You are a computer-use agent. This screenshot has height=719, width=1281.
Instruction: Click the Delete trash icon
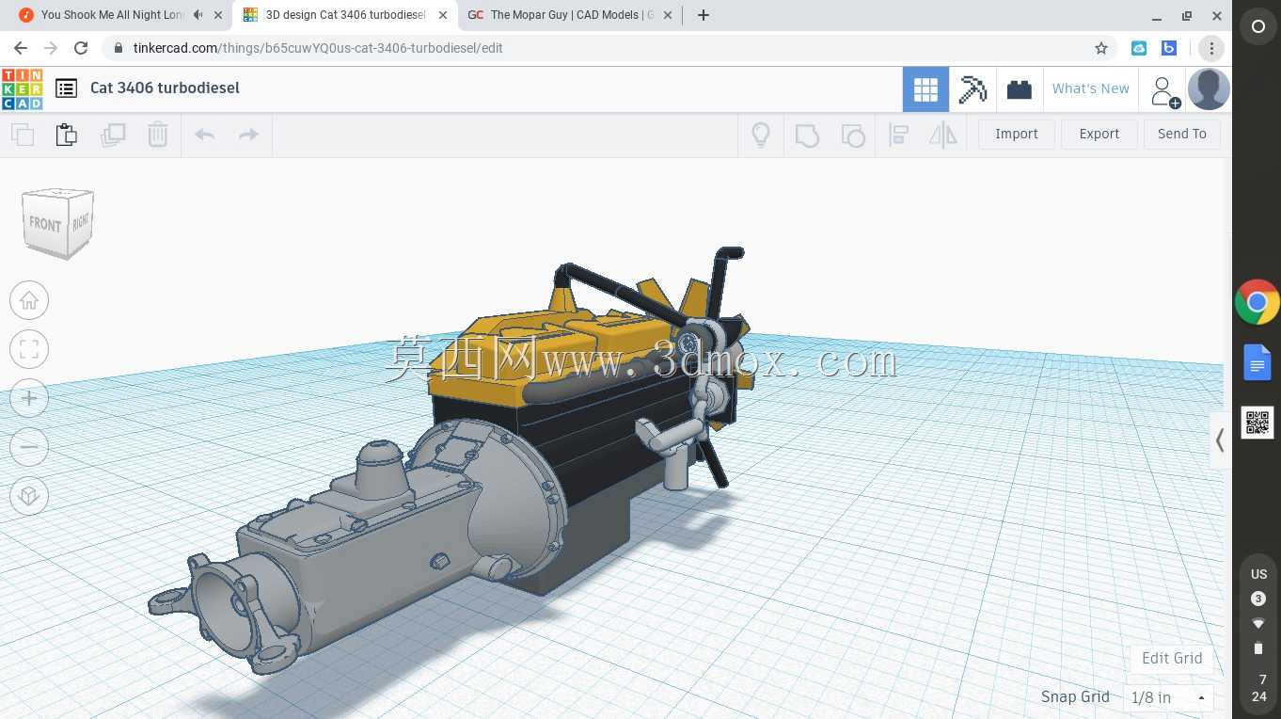click(158, 135)
